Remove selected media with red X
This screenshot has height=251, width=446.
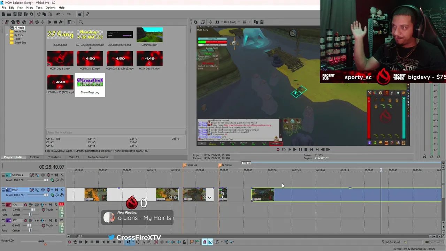31,22
